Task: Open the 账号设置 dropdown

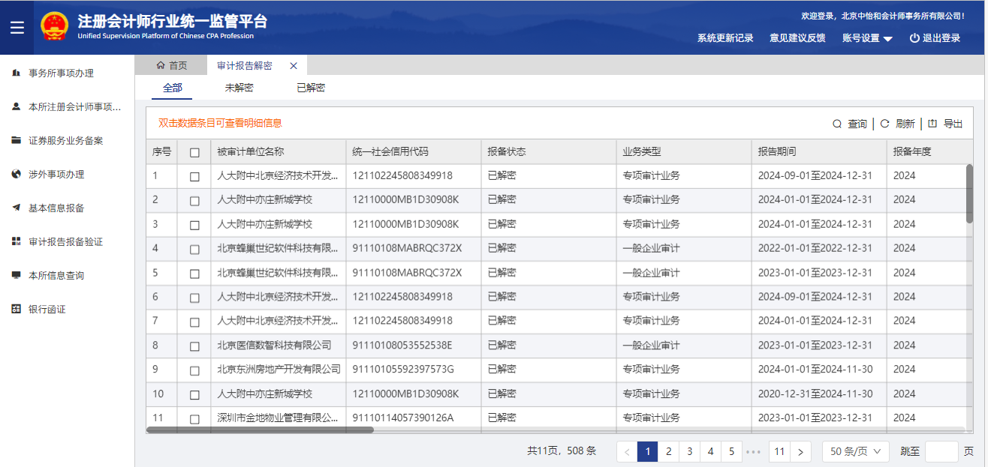Action: (867, 38)
